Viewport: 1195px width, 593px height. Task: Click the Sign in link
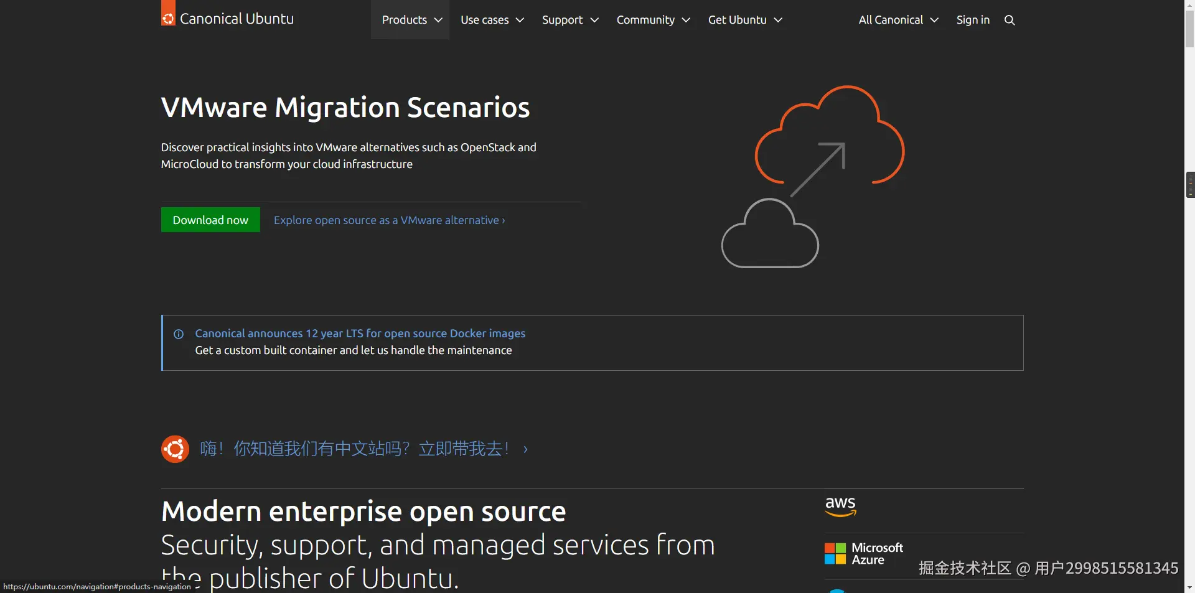tap(973, 20)
